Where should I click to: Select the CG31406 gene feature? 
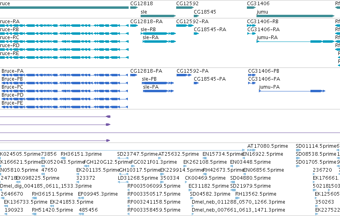pyautogui.click(x=251, y=8)
